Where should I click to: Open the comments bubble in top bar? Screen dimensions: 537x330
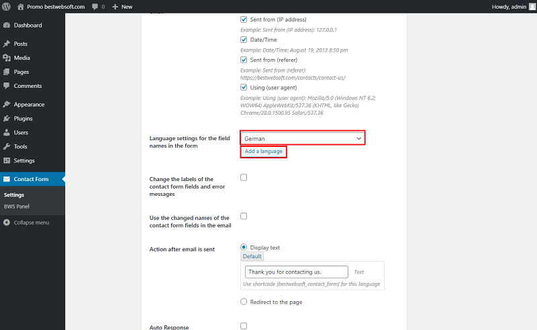pyautogui.click(x=95, y=7)
